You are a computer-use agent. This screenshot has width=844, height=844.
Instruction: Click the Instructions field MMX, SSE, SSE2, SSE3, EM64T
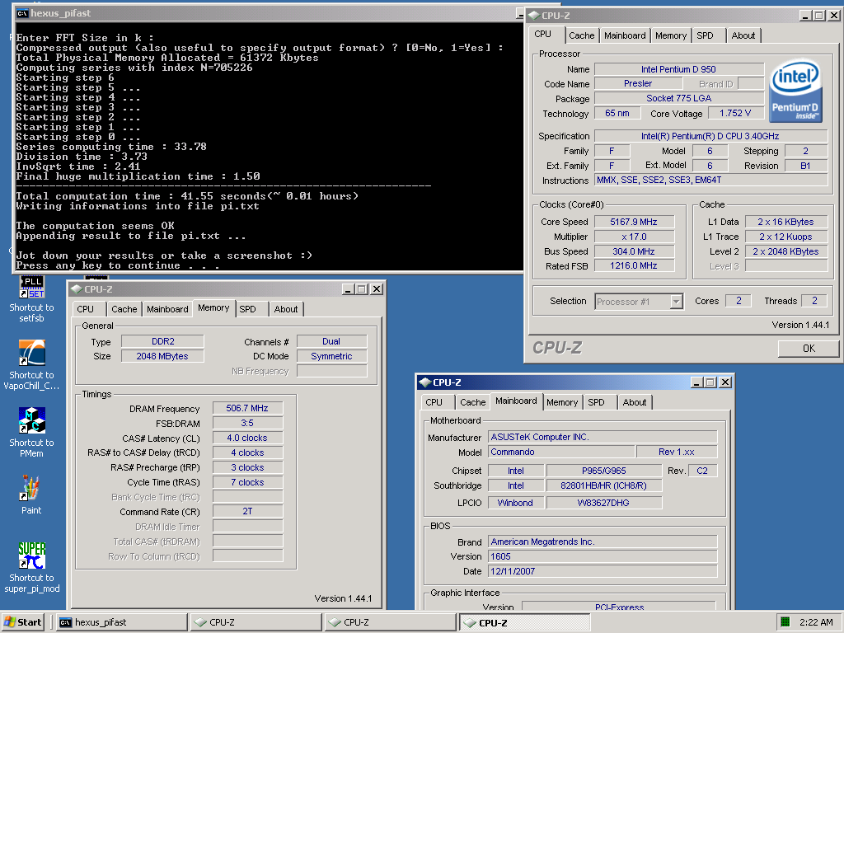710,180
